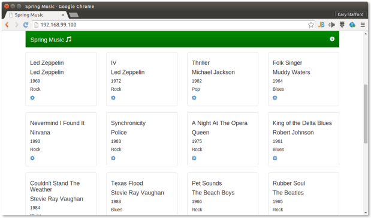Click the album title Pet Sounds
The height and width of the screenshot is (218, 371).
(207, 183)
